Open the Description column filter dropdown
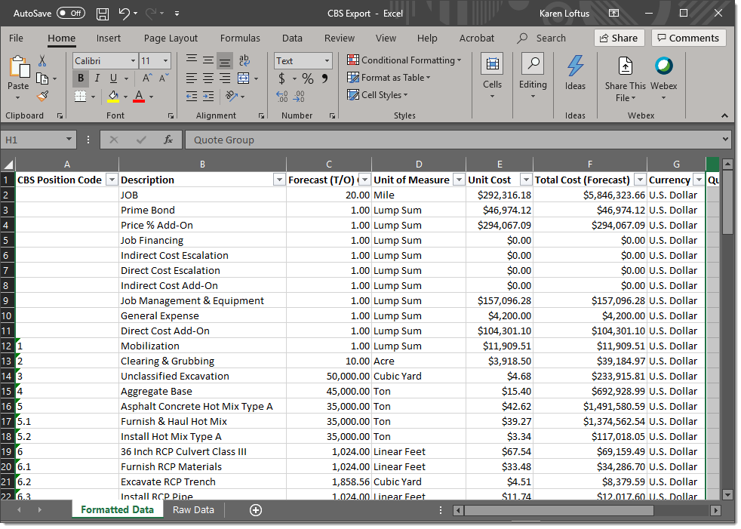Image resolution: width=741 pixels, height=529 pixels. [x=278, y=179]
